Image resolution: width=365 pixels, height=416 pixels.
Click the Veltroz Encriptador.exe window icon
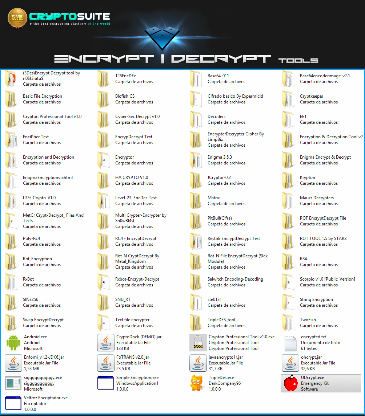tap(13, 404)
